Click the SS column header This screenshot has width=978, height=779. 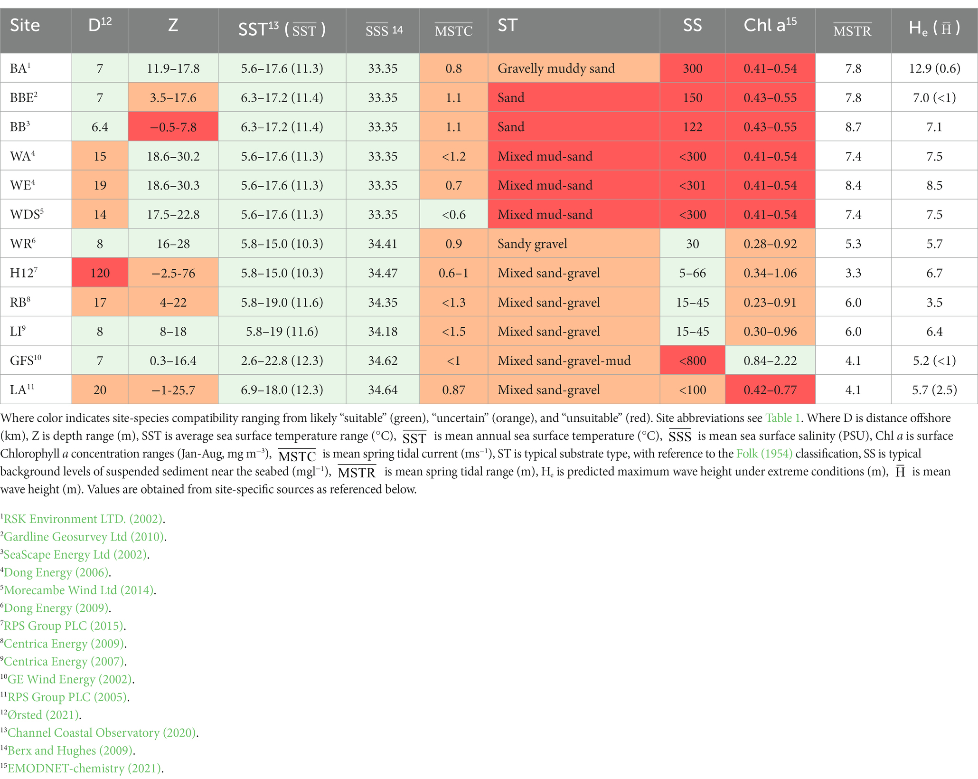(692, 30)
